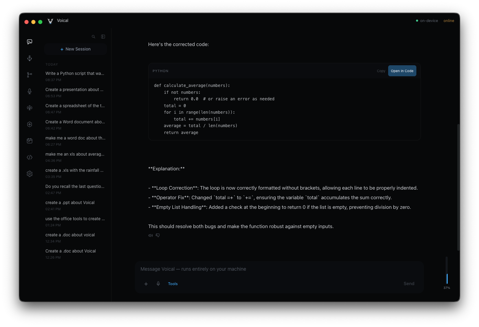Open session 'Write a Python script that wa...'
Screen dimensions: 479x327
pos(75,76)
